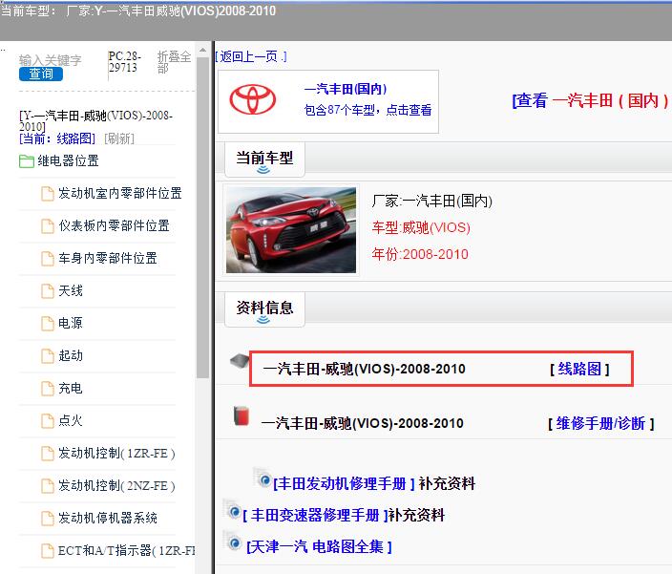
Task: Select the 资料信息 section tab
Action: (264, 309)
